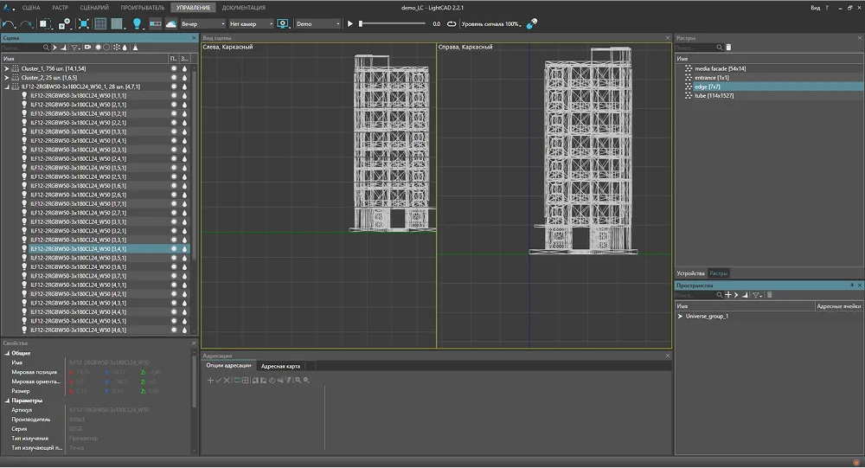Click the Поиск search field in Сцена panel
Viewport: 865px width, 468px height.
click(22, 48)
